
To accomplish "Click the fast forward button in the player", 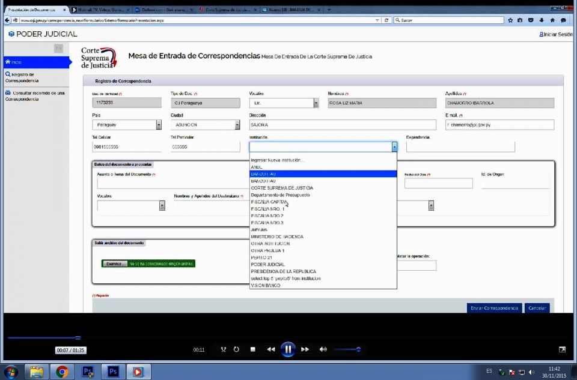I will 305,349.
